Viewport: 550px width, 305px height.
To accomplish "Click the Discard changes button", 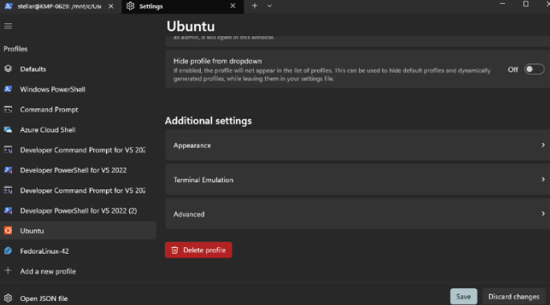I will [514, 297].
